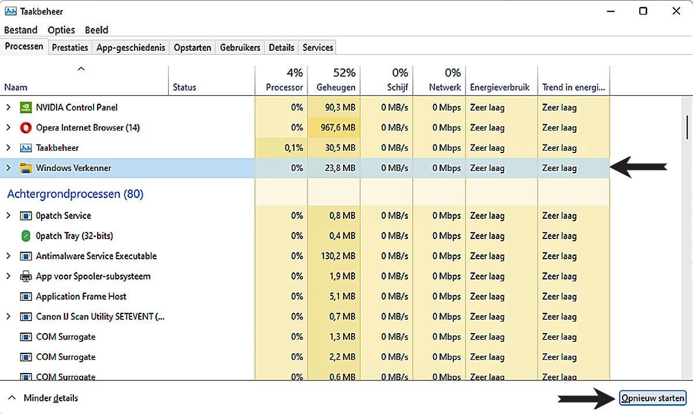
Task: Click the icon of COM Surrogate using 1,3 MB
Action: pyautogui.click(x=25, y=337)
